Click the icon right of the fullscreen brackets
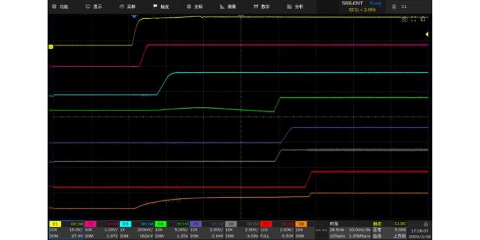480x240 pixels. pos(423,20)
